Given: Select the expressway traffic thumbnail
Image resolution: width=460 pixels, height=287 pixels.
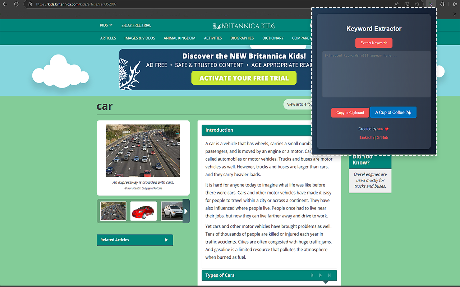Looking at the screenshot, I should (113, 211).
